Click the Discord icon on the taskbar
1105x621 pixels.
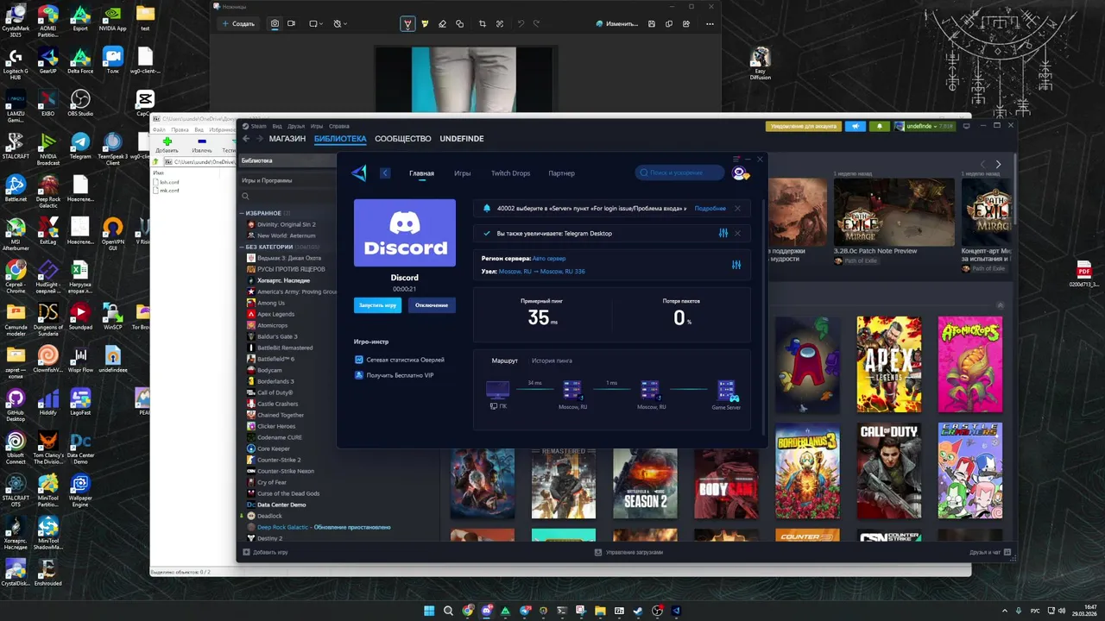(x=487, y=611)
